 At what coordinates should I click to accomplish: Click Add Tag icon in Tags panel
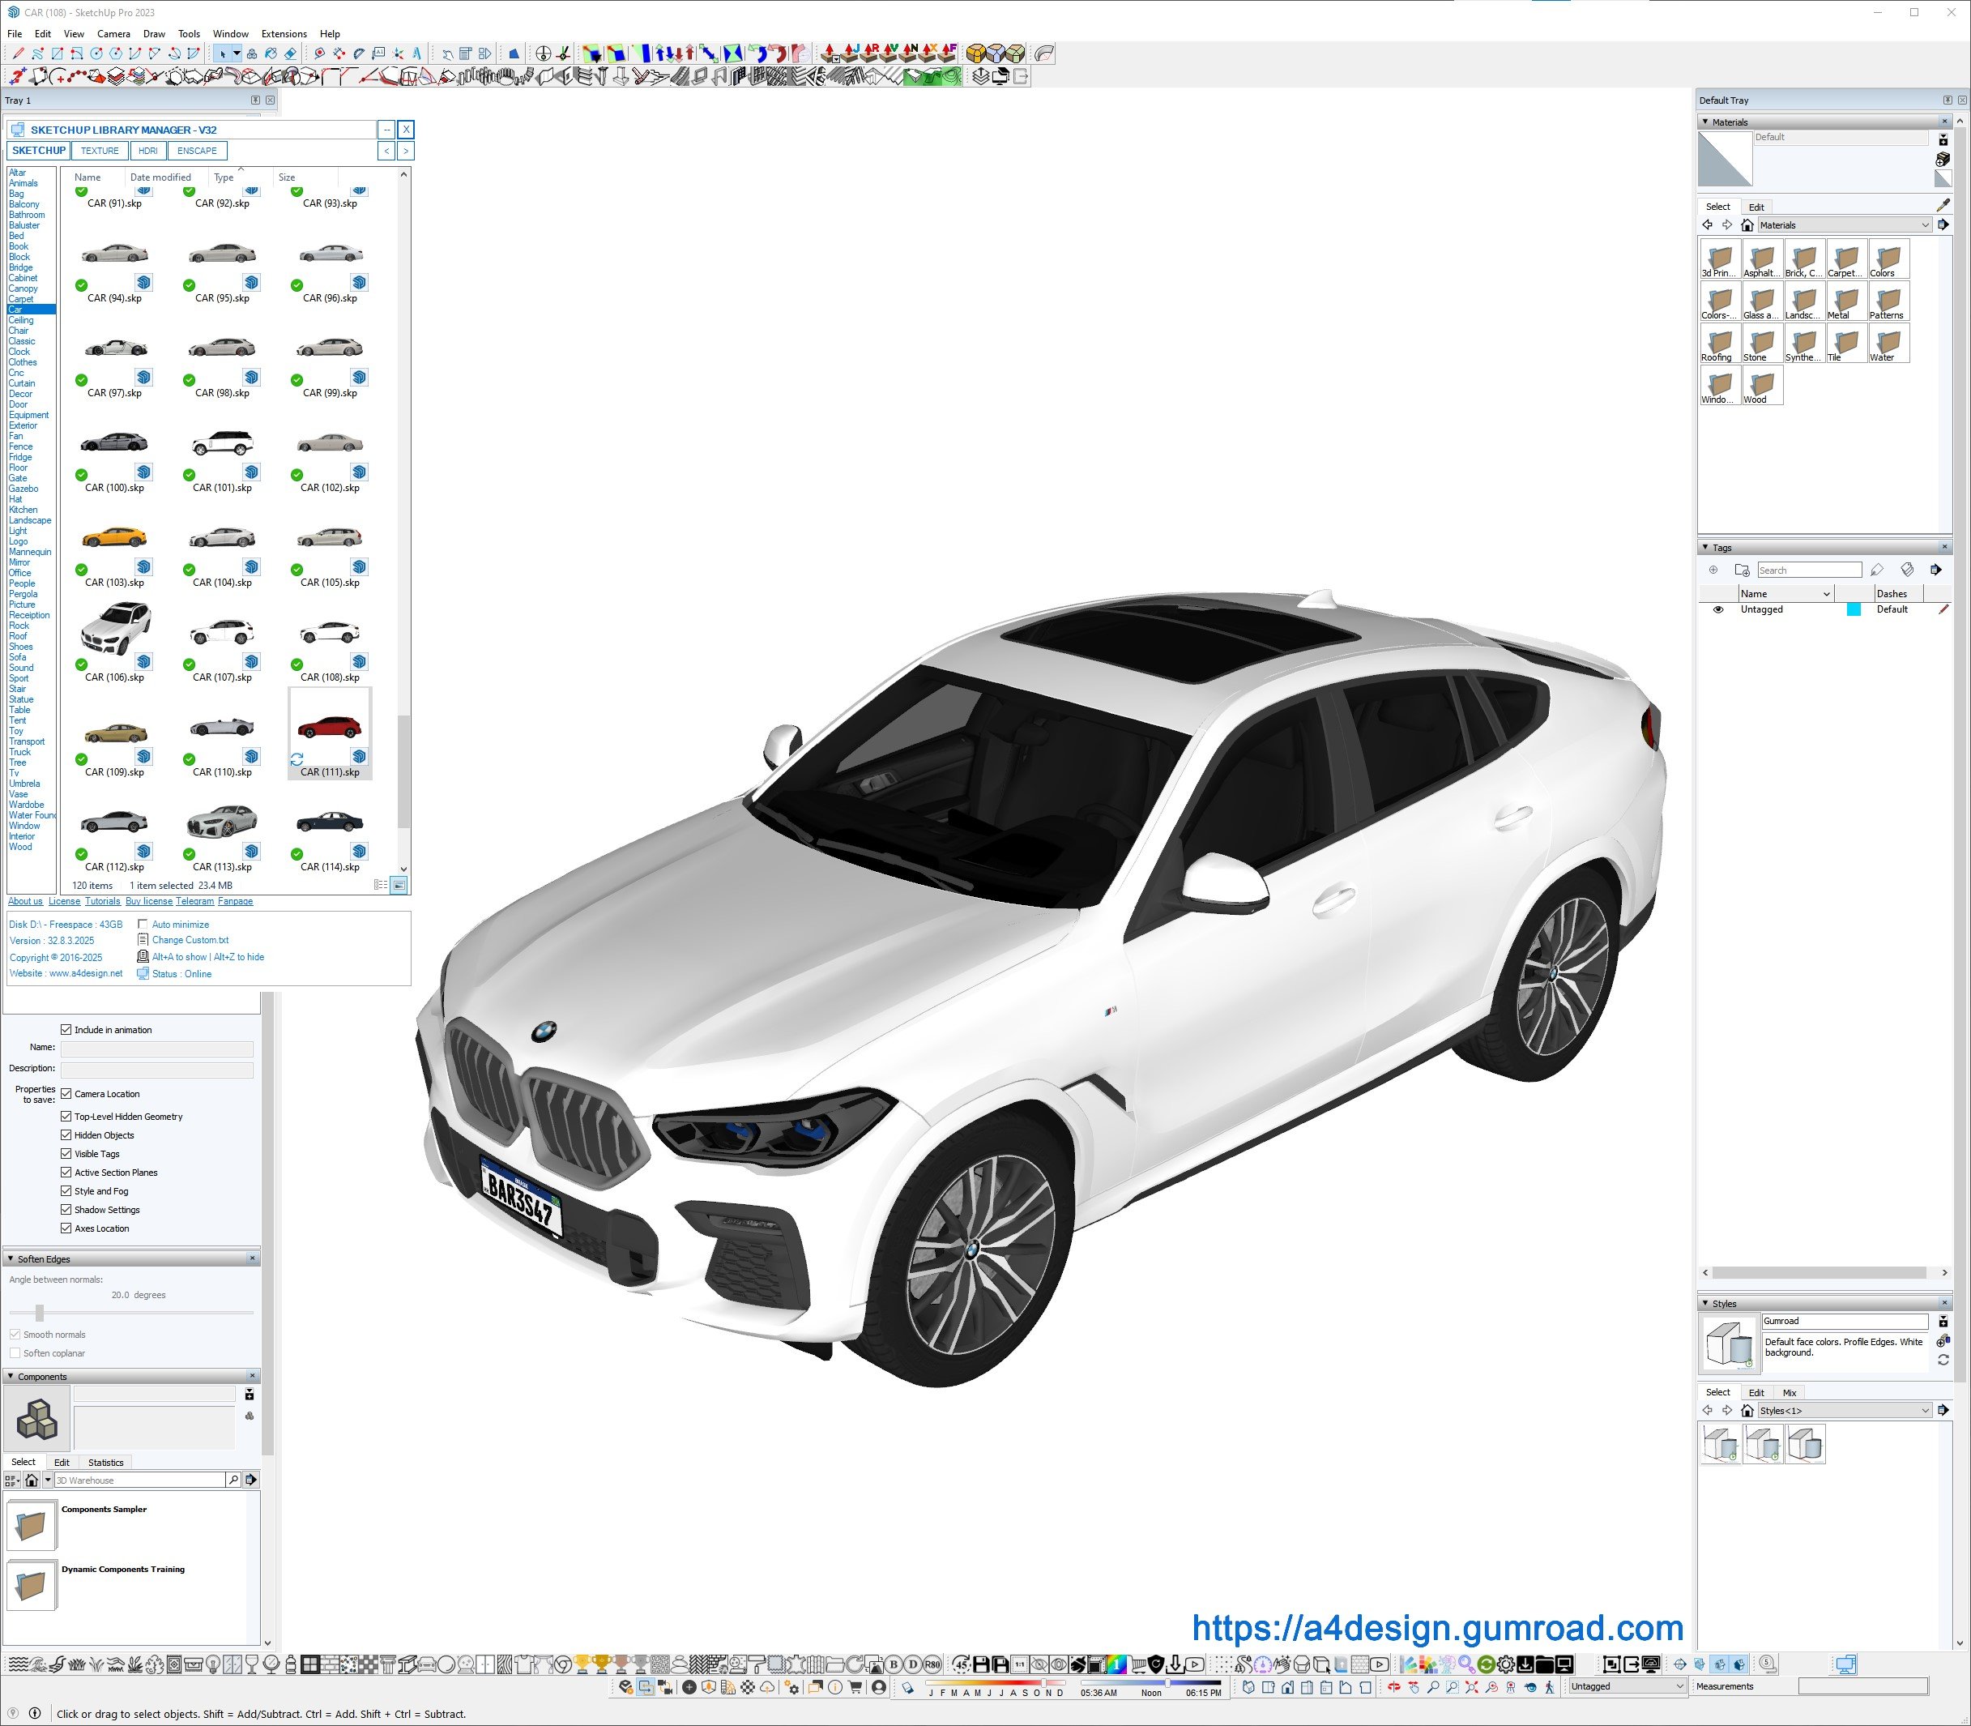pos(1713,570)
